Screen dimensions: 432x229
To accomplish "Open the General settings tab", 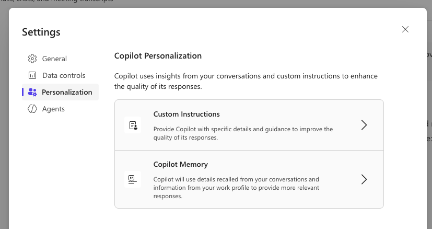I will click(54, 59).
